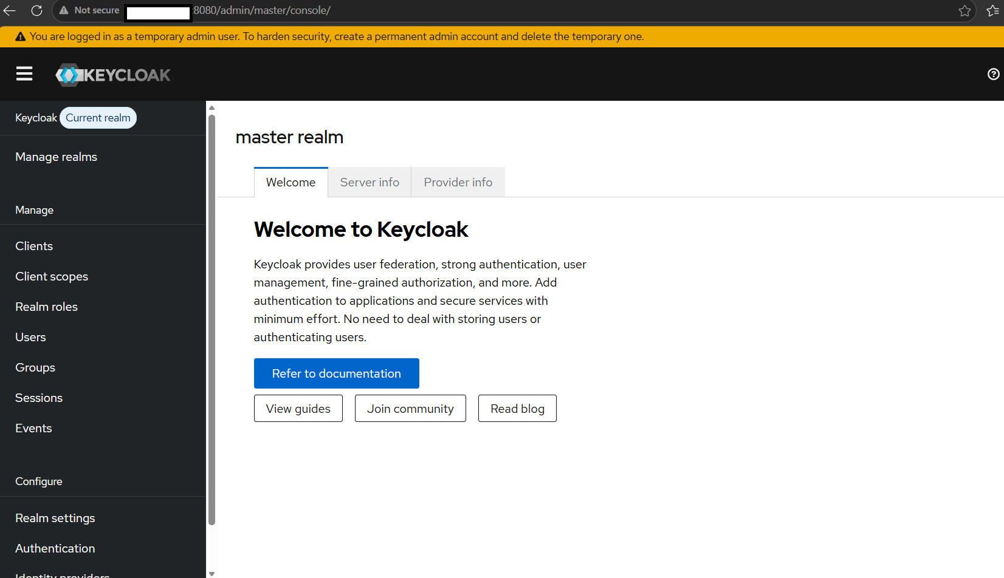Screen dimensions: 1004x578
Task: Click the Join community button
Action: (x=410, y=409)
